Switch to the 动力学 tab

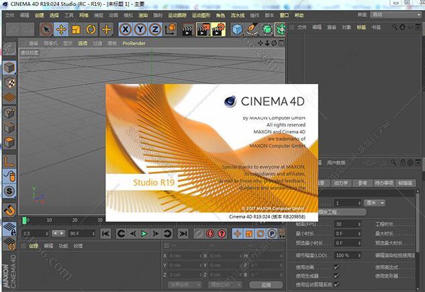tap(341, 183)
